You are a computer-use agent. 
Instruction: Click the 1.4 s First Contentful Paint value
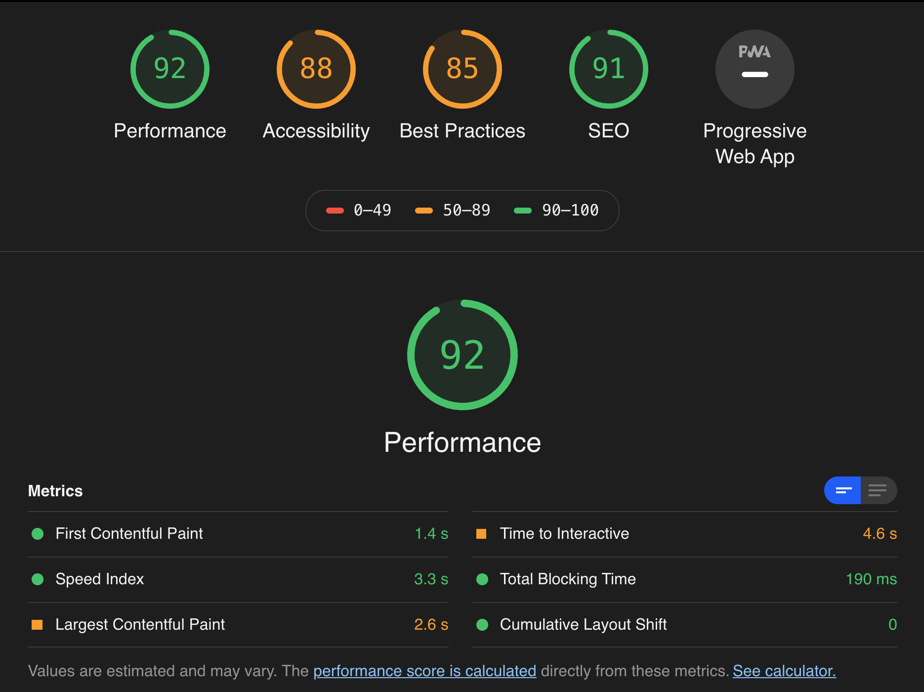(x=431, y=534)
